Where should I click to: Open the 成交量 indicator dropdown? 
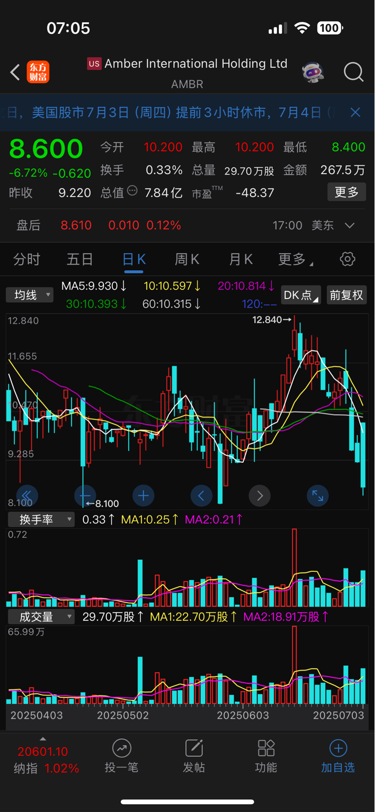(41, 617)
